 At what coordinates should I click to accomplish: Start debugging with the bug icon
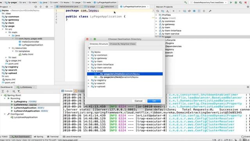pos(236,2)
